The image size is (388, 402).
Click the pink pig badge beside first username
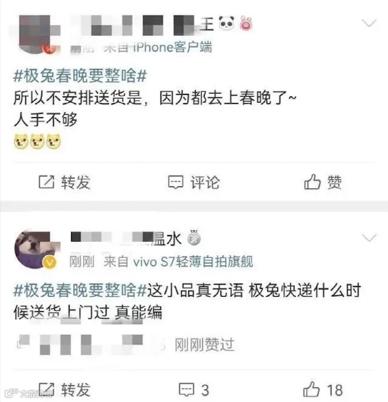coord(246,23)
